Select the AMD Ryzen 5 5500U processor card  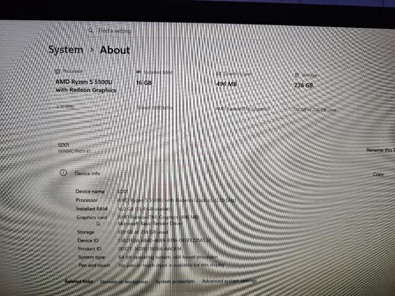click(89, 89)
